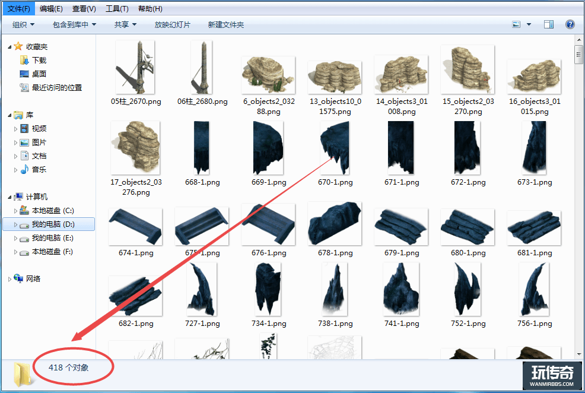
Task: Click the 网络 icon
Action: pyautogui.click(x=18, y=278)
